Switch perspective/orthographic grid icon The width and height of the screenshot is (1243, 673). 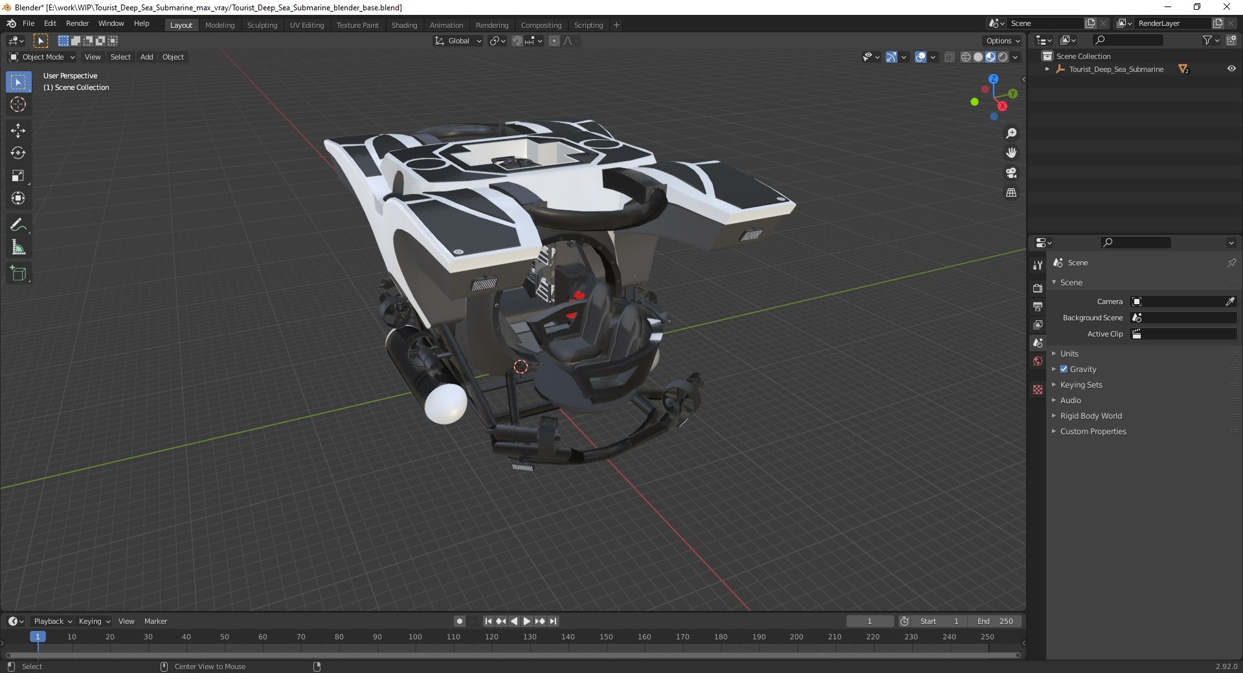(x=1011, y=193)
